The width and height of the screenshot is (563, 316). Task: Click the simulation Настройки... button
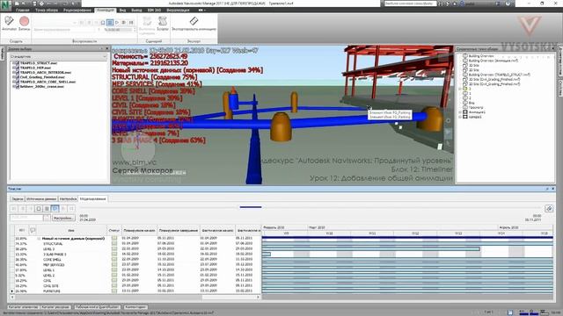[x=63, y=218]
